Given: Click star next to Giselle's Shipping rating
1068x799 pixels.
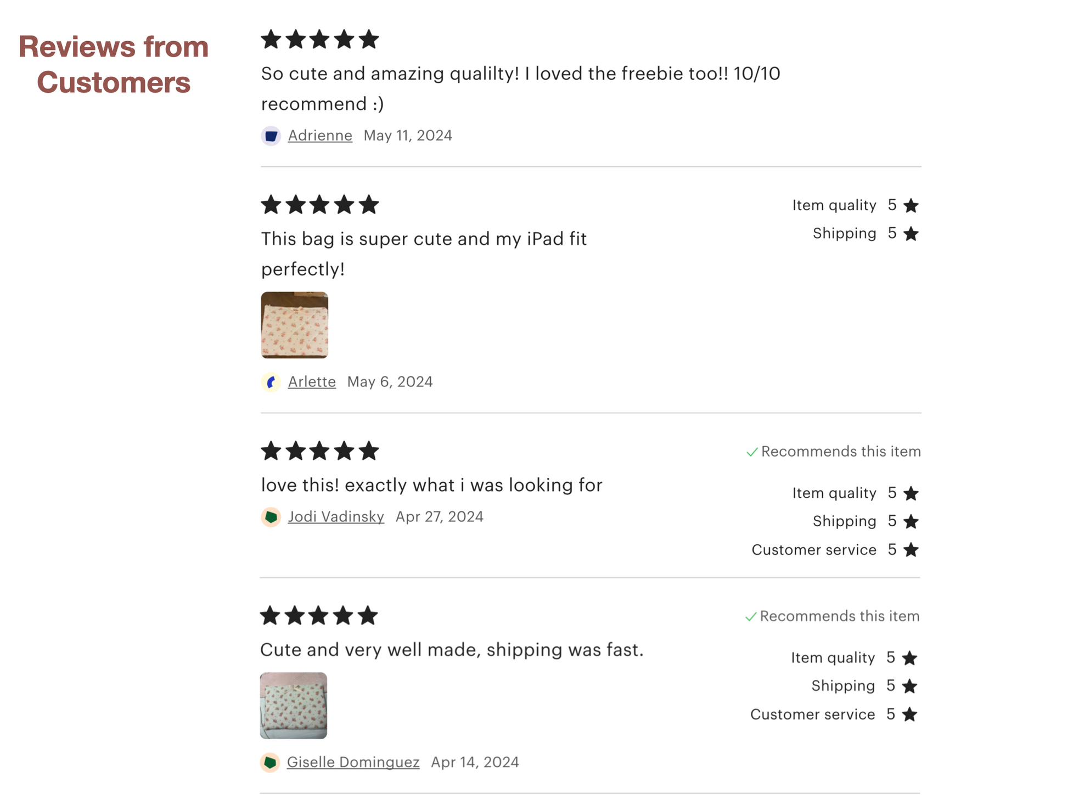Looking at the screenshot, I should [x=909, y=686].
